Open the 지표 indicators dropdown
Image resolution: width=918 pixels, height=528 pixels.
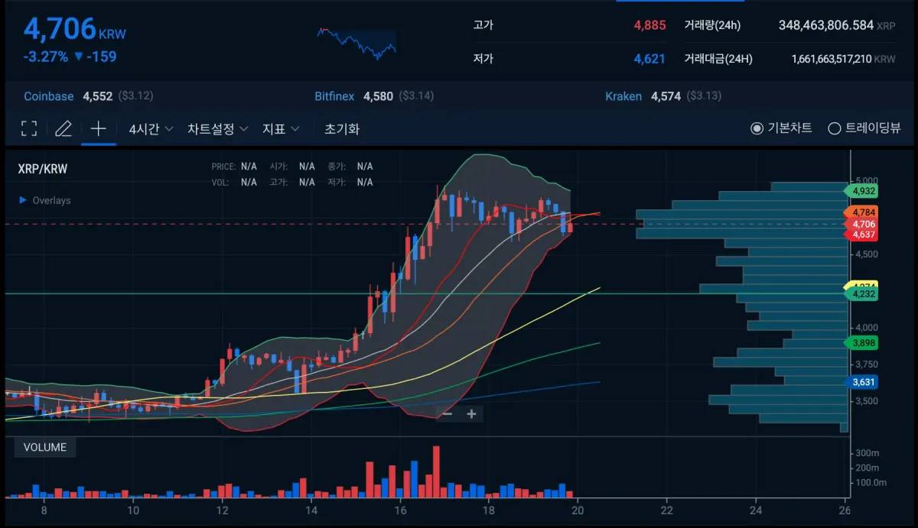tap(281, 129)
